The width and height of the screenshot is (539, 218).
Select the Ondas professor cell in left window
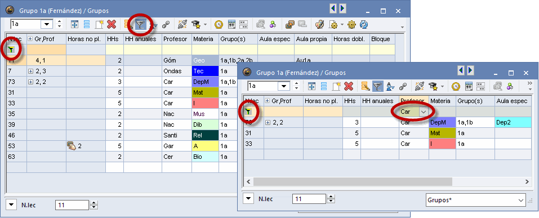pyautogui.click(x=177, y=71)
